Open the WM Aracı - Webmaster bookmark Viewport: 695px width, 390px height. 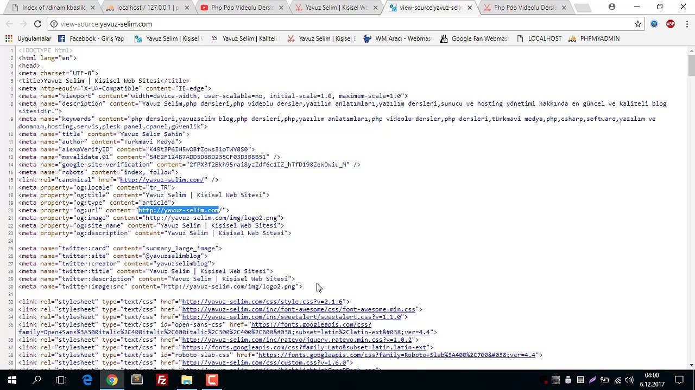coord(397,38)
